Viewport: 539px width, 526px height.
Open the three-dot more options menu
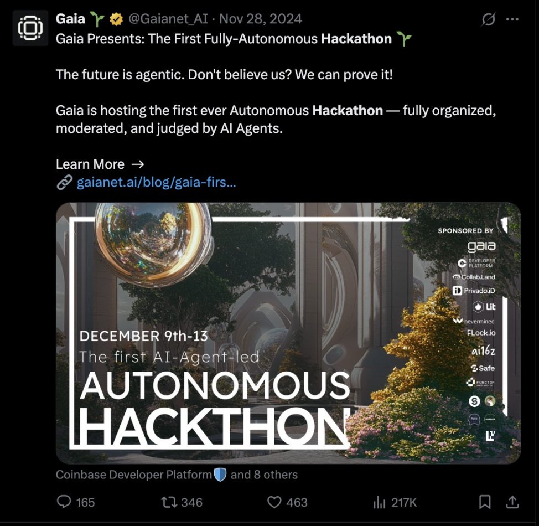pyautogui.click(x=512, y=20)
